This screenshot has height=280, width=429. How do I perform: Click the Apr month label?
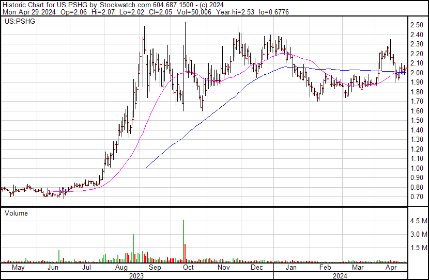pos(391,268)
